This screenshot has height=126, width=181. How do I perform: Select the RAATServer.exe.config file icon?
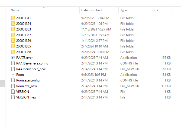13,63
